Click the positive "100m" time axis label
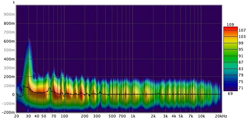This screenshot has height=120, width=250. [x=9, y=86]
